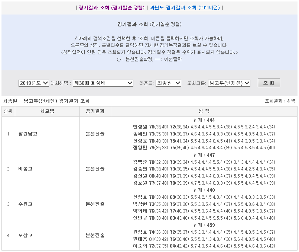
Task: Click the 순위 column header
Action: 8,111
